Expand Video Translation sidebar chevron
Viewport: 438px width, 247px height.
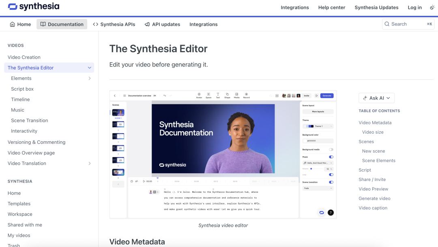point(89,163)
